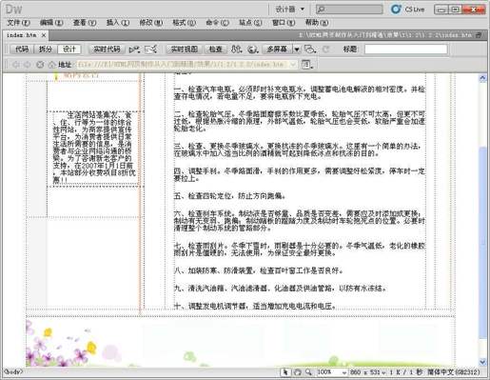
Task: Click the refresh design view icon
Action: pos(325,50)
